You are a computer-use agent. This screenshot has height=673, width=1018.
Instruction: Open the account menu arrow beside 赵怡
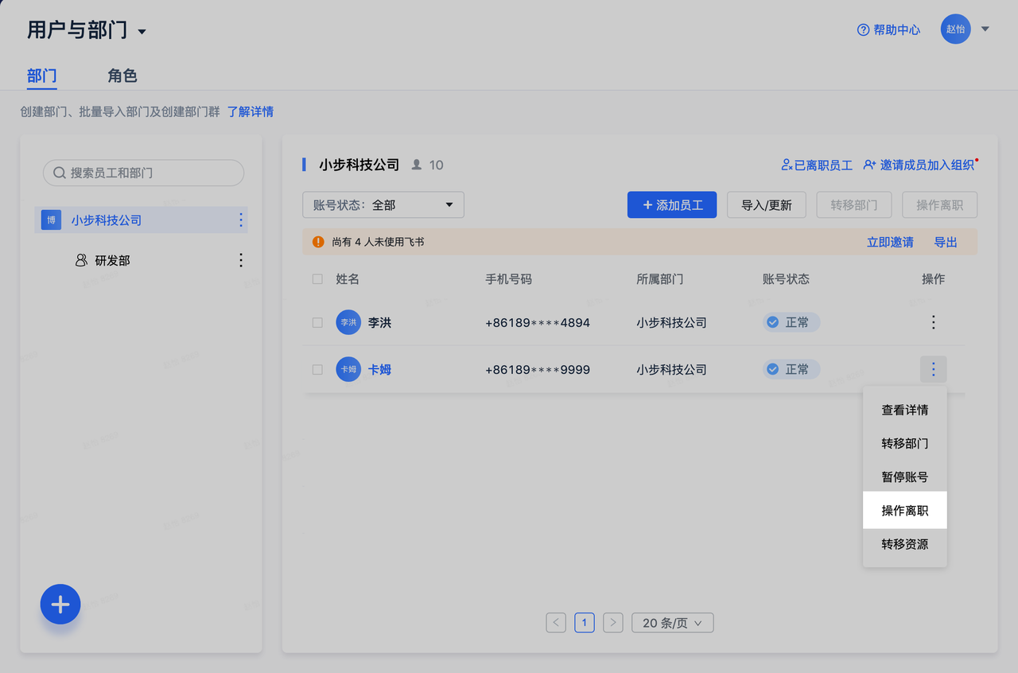(x=985, y=29)
